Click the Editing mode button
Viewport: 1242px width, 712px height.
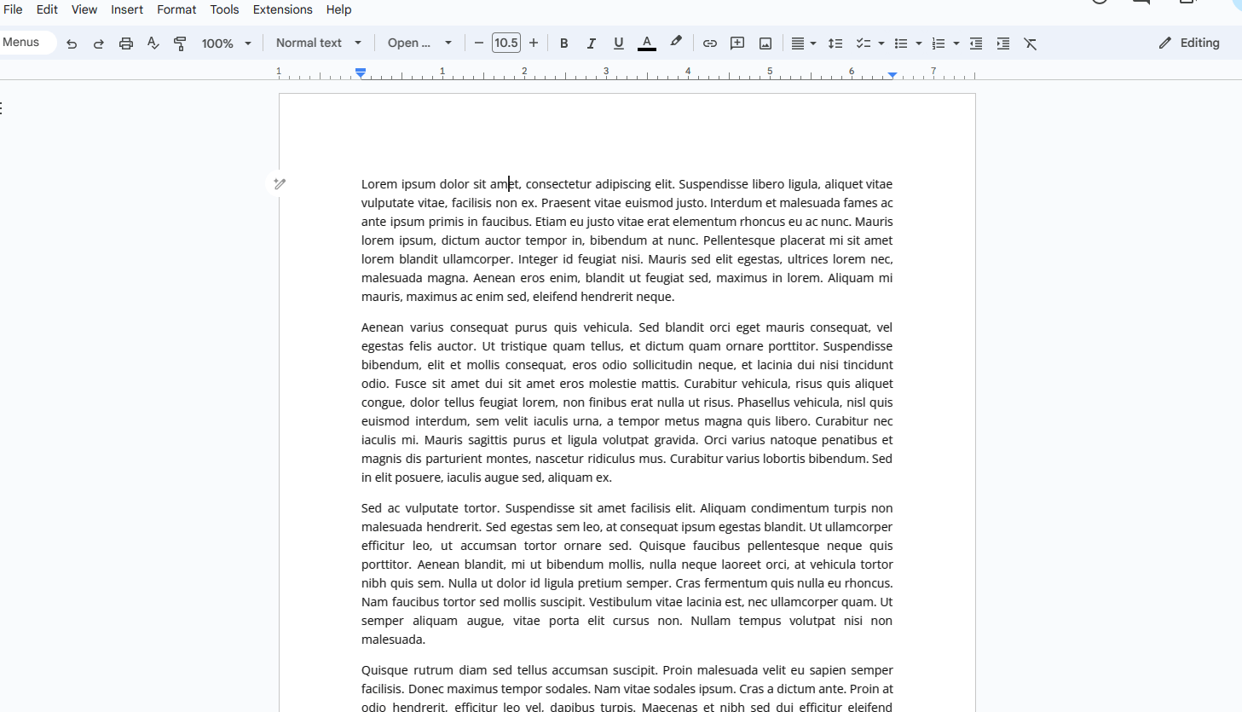[1190, 43]
